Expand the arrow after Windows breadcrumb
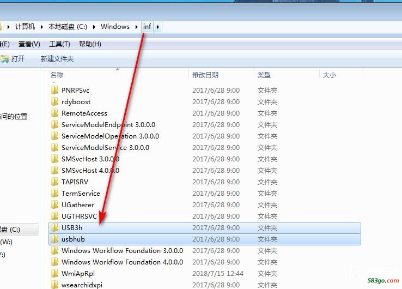The width and height of the screenshot is (402, 289). tap(136, 27)
